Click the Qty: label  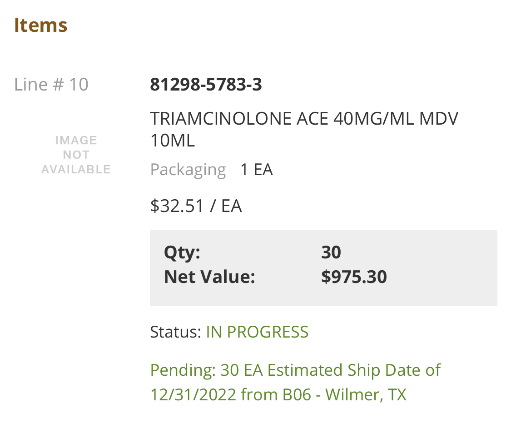(x=182, y=252)
